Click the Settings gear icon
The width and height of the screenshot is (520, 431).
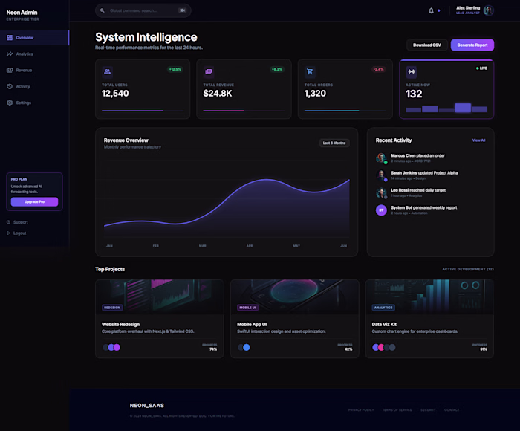pyautogui.click(x=10, y=103)
